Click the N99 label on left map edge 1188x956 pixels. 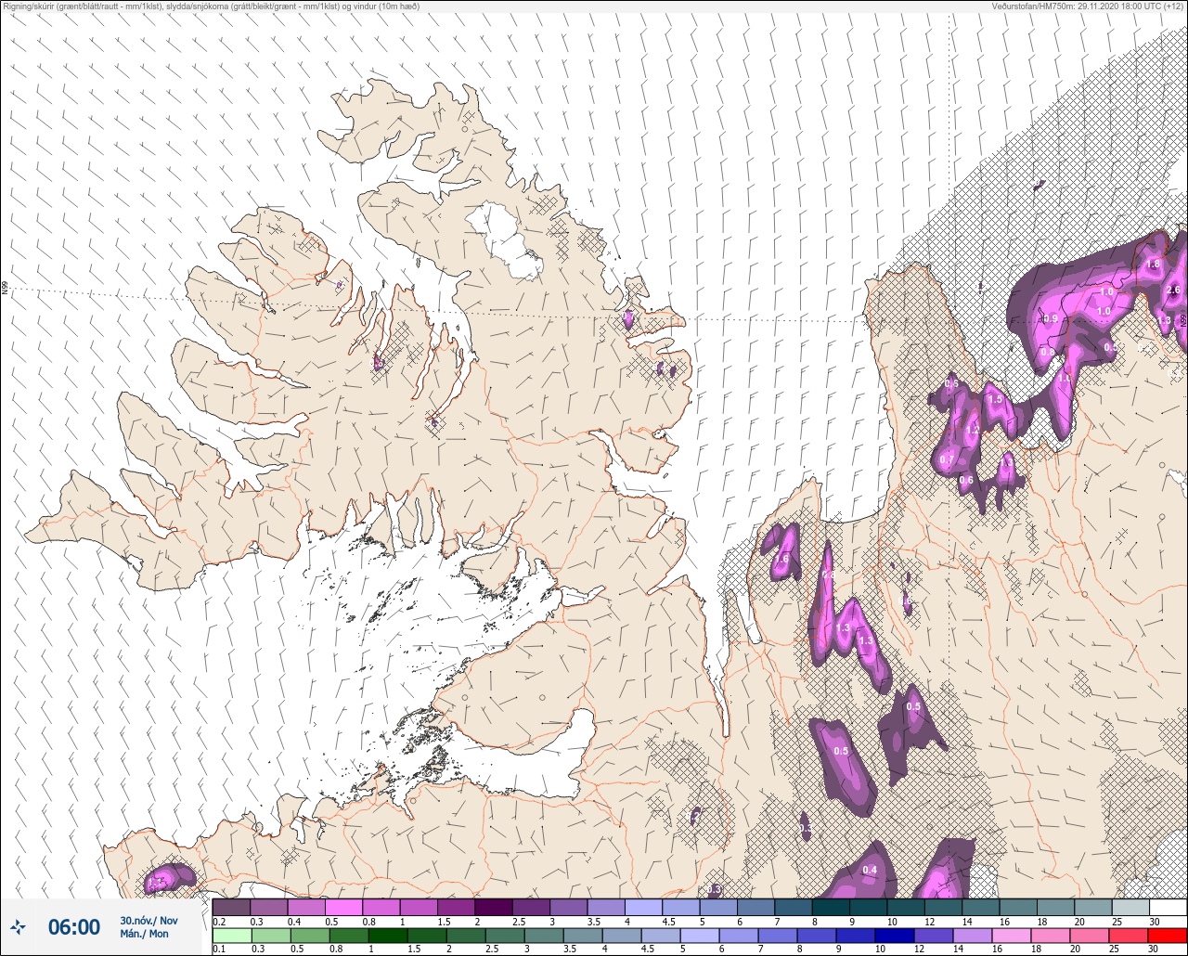(5, 289)
